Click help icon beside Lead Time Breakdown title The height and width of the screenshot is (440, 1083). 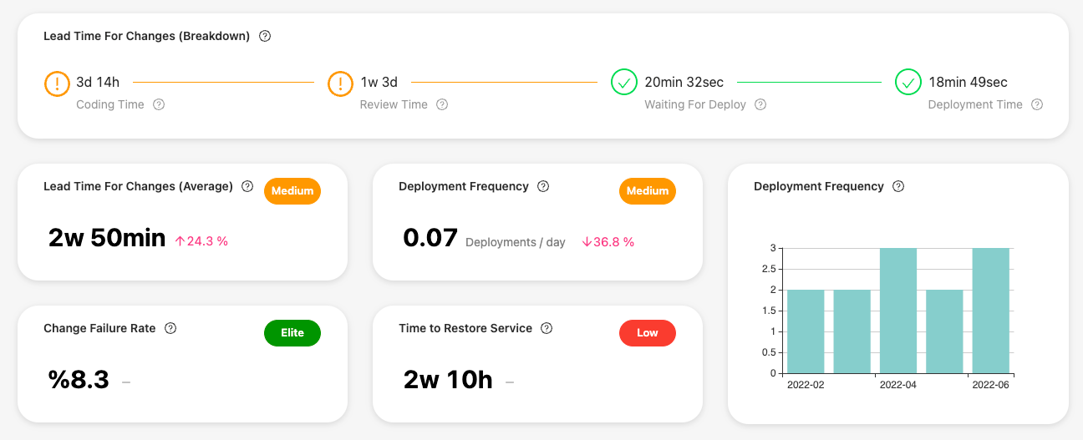[265, 36]
